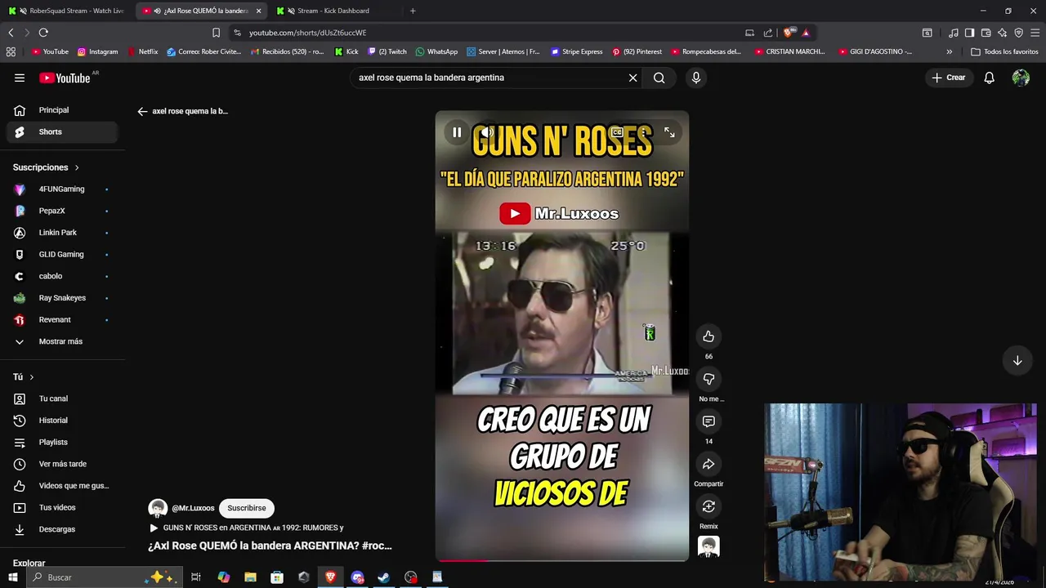
Task: Click the Compartir share arrow
Action: [x=709, y=464]
